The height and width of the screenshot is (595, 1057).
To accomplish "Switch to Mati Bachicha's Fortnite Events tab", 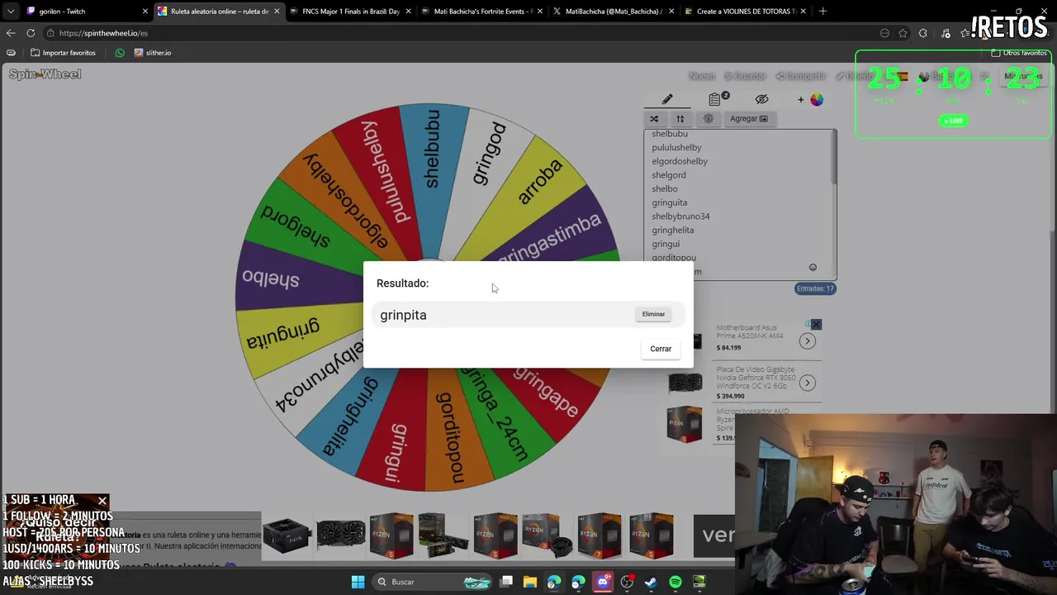I will [483, 12].
